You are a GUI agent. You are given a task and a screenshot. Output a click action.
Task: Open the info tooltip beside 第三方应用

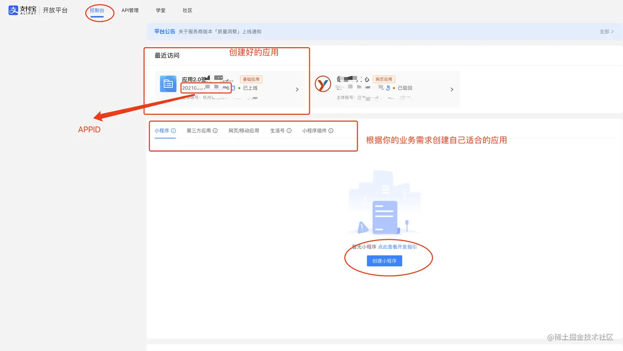tap(215, 130)
